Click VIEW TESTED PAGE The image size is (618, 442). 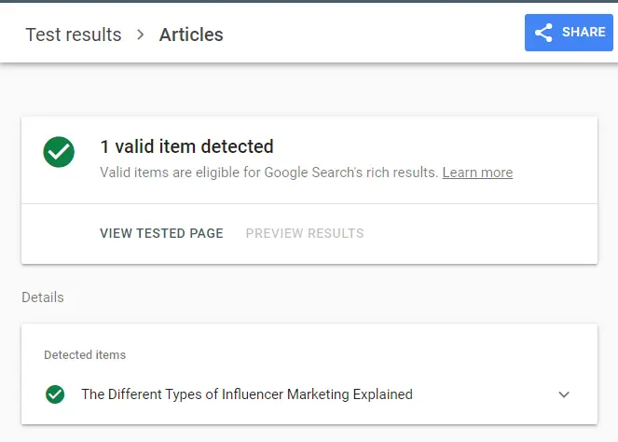(161, 233)
